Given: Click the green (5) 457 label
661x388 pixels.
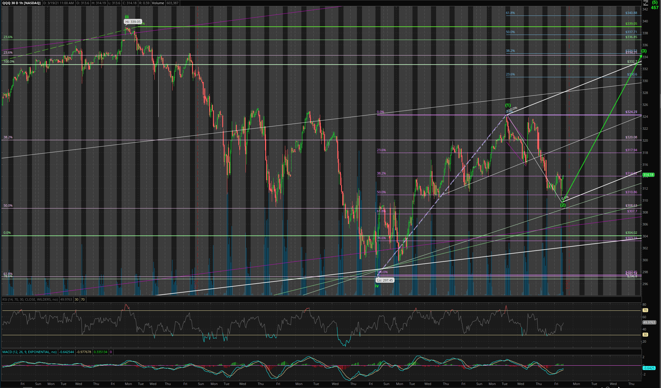Looking at the screenshot, I should (654, 5).
